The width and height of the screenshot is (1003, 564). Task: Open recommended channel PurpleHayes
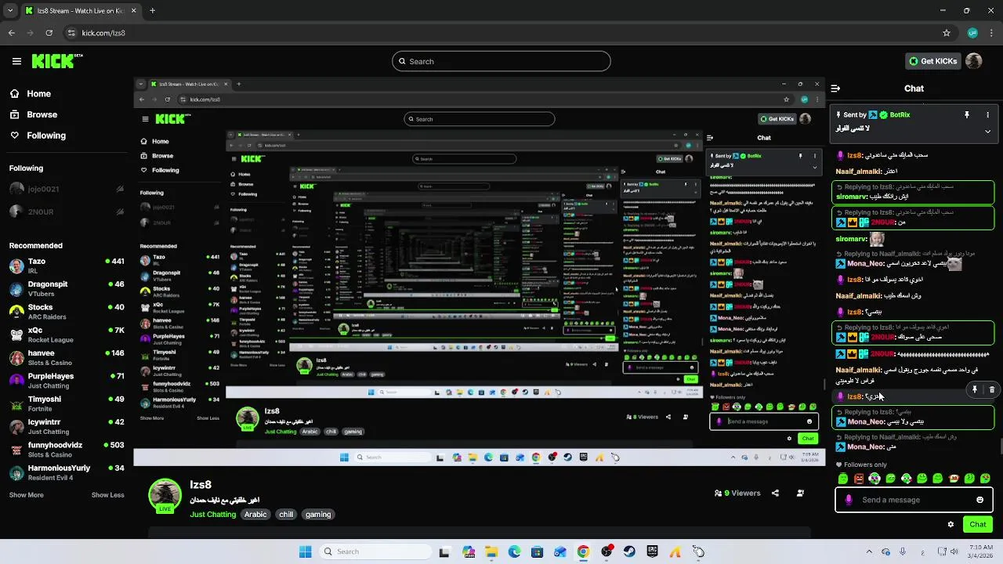[65, 381]
